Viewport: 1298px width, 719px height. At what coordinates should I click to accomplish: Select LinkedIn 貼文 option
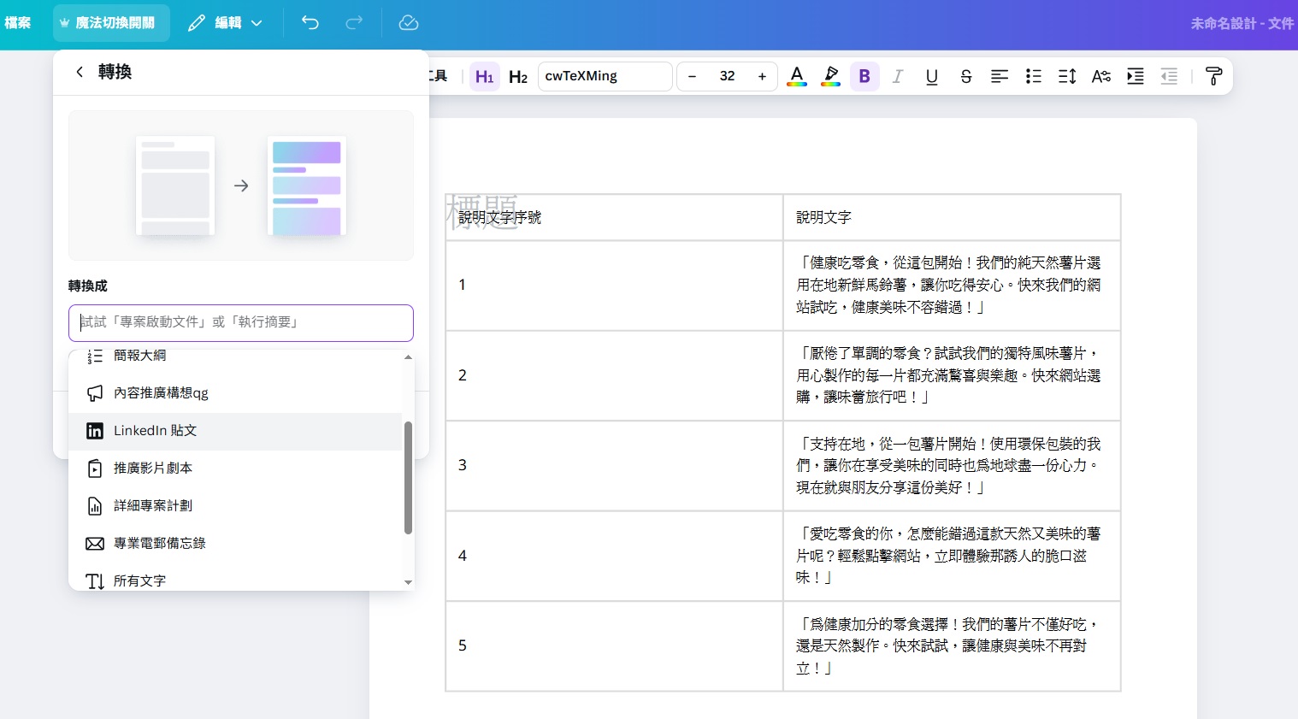[x=235, y=431]
